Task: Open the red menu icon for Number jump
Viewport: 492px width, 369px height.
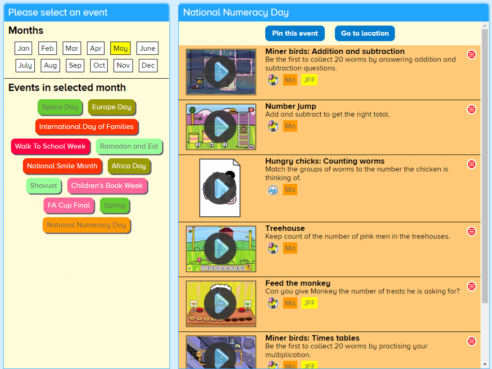Action: click(471, 109)
